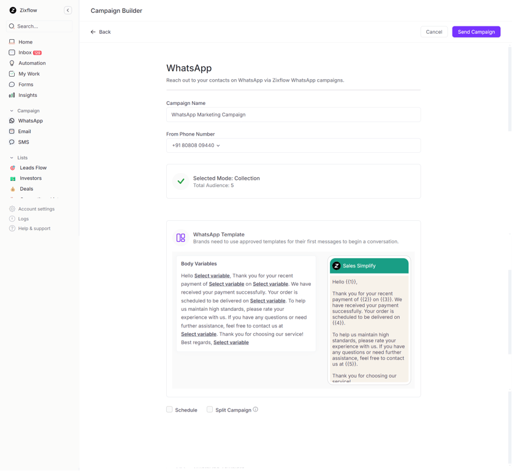Edit the Campaign Name field

tap(293, 115)
